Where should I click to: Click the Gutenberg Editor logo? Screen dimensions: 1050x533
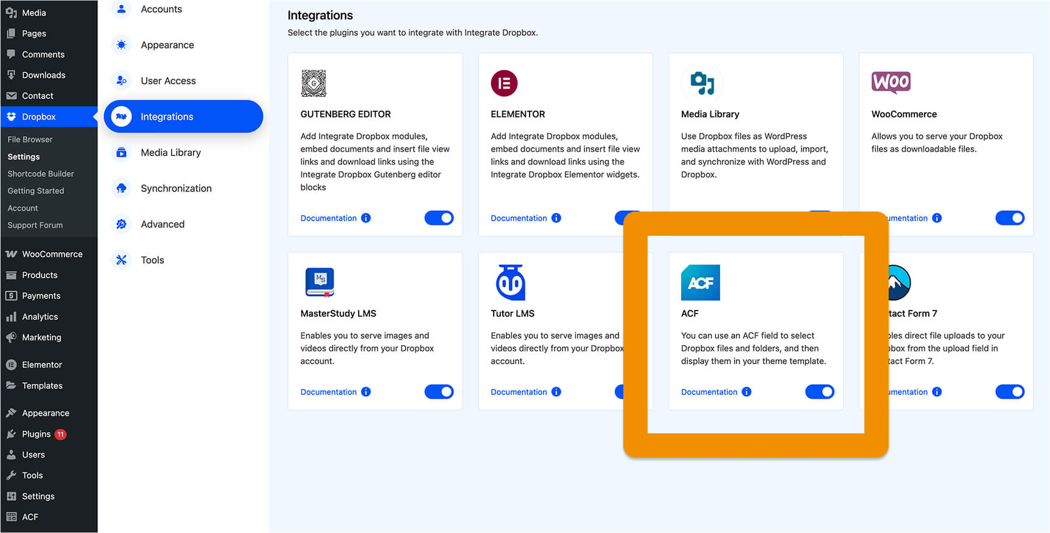tap(313, 83)
